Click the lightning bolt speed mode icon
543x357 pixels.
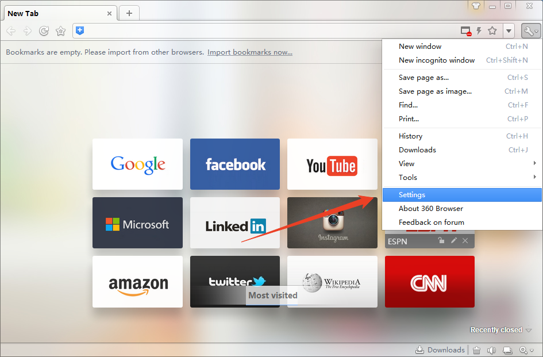479,31
